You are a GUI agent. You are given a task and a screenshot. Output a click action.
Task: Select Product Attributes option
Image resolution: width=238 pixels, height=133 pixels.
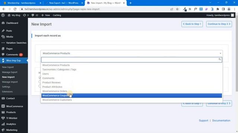pyautogui.click(x=132, y=87)
